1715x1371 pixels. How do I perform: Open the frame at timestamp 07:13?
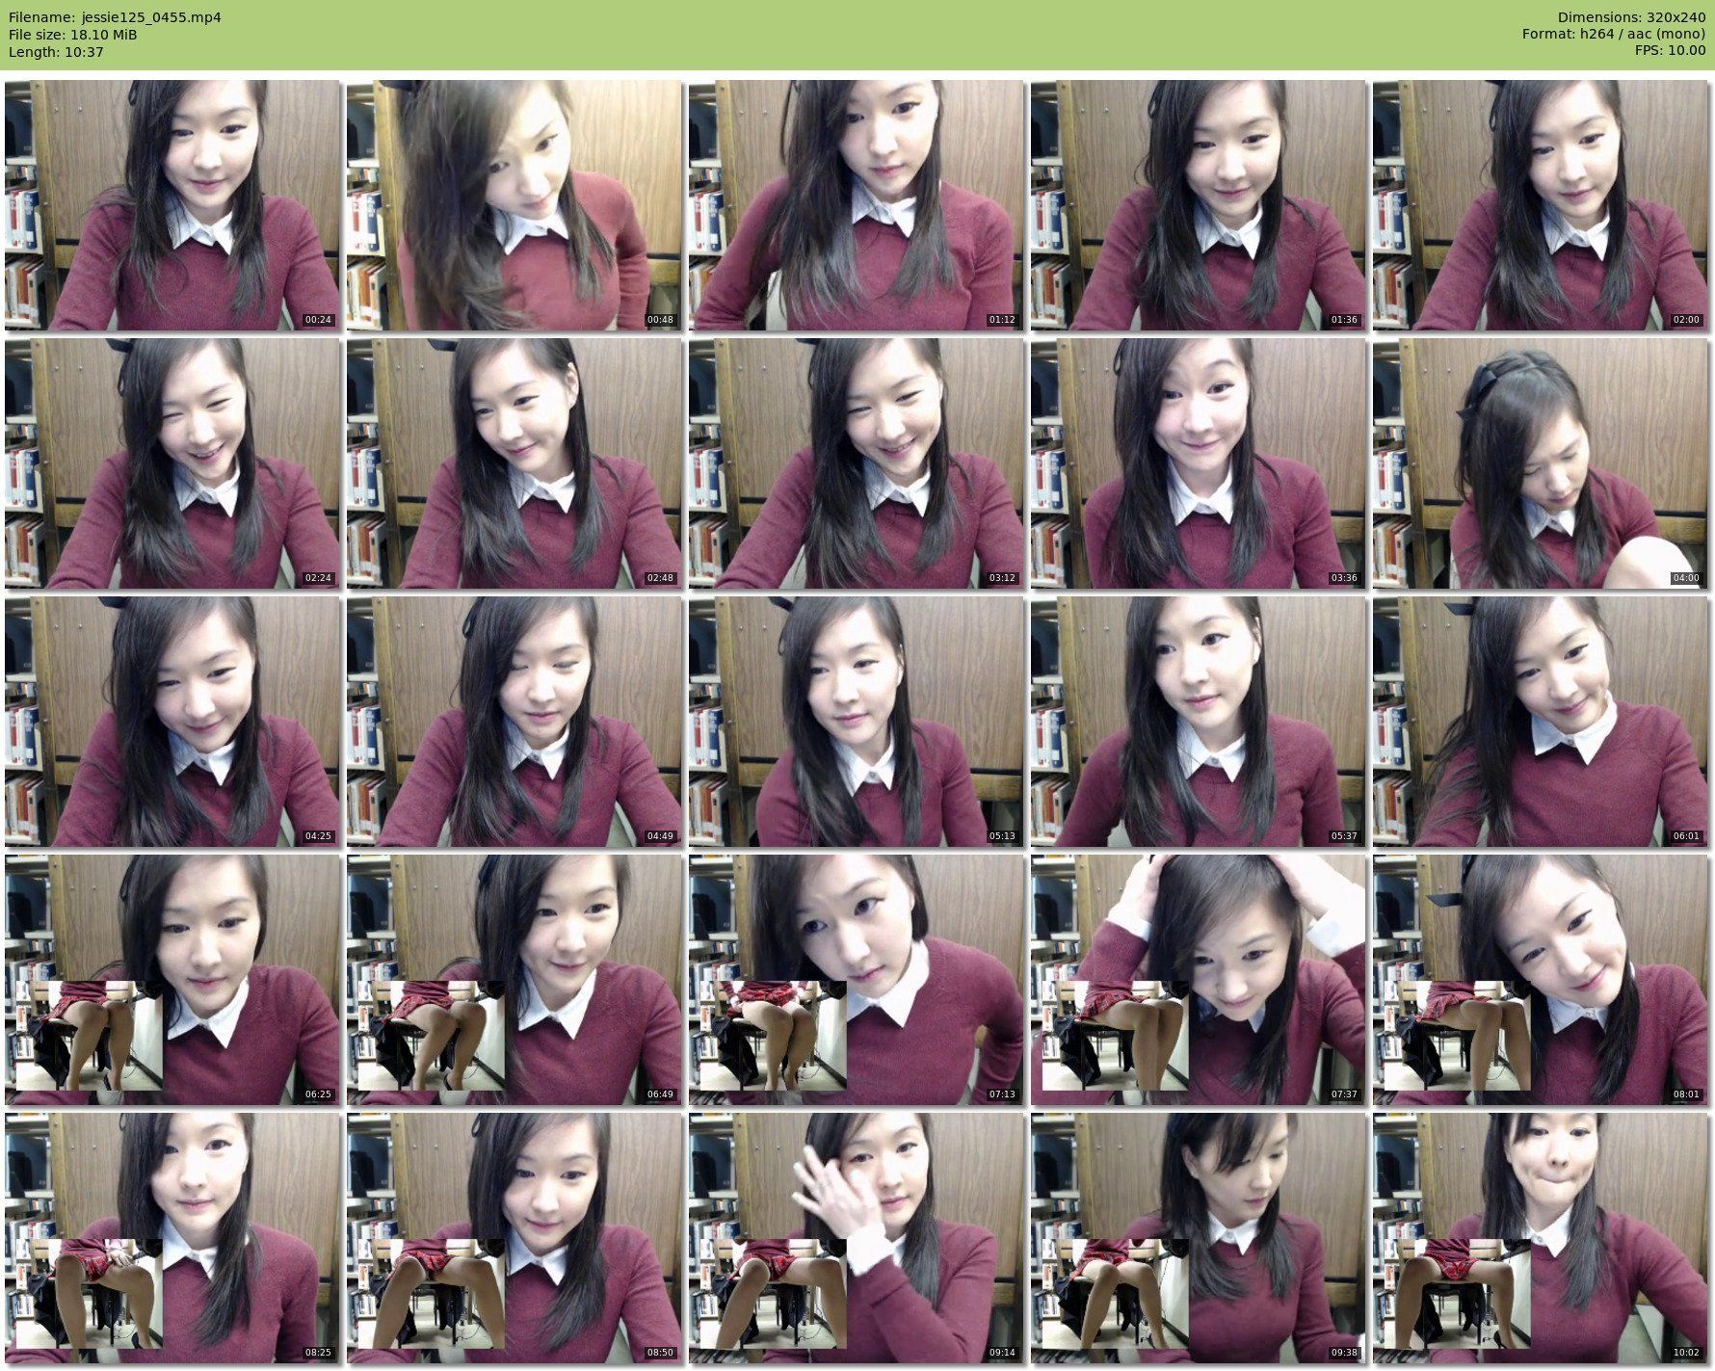pos(856,980)
